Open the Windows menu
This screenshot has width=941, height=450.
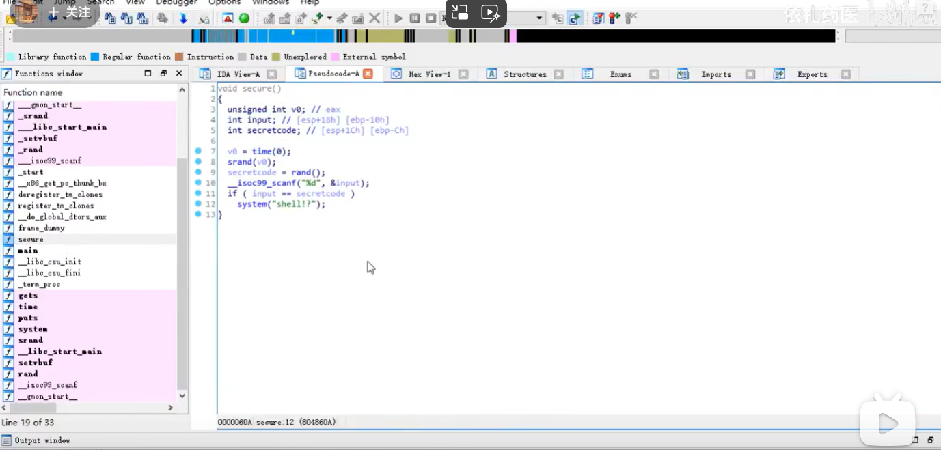tap(271, 3)
